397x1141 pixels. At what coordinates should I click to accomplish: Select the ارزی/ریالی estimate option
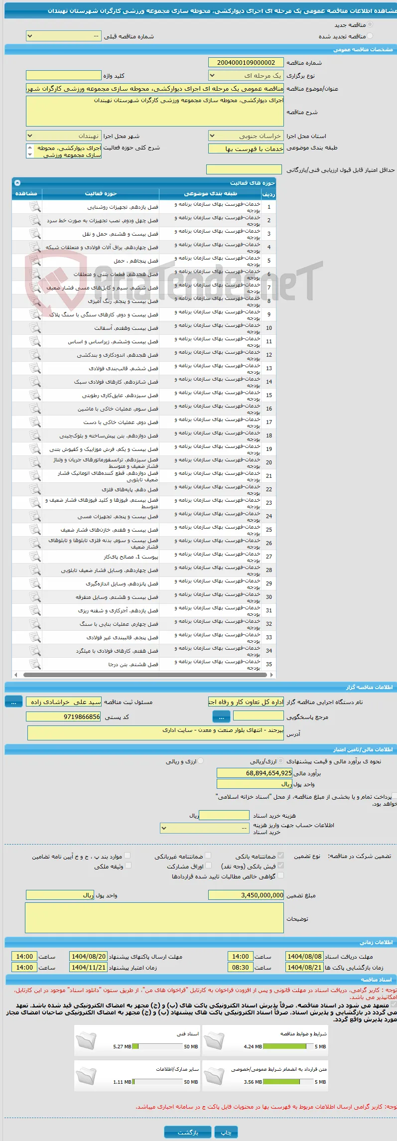click(x=281, y=761)
